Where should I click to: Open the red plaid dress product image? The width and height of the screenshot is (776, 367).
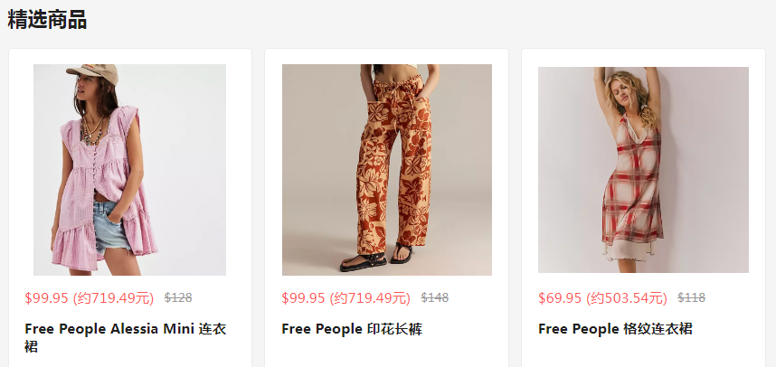coord(643,170)
